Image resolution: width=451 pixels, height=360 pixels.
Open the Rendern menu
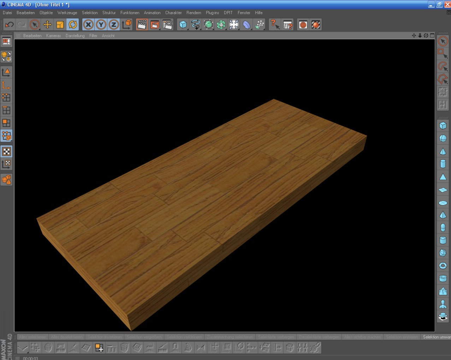pos(194,13)
